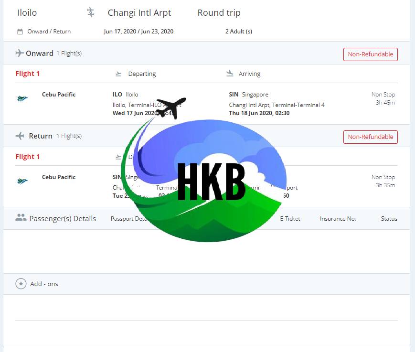
Task: Click the 'Jun 17, 2020 / Jun 23, 2020' dates
Action: click(138, 32)
